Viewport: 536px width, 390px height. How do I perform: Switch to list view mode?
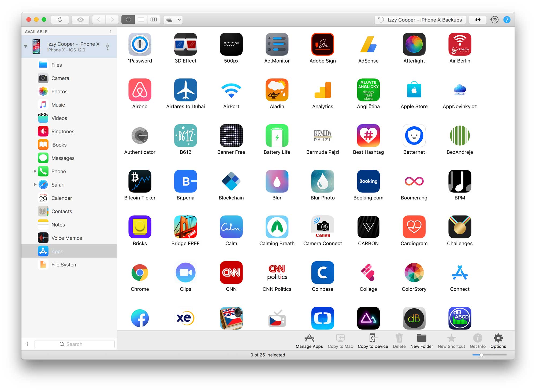point(141,20)
